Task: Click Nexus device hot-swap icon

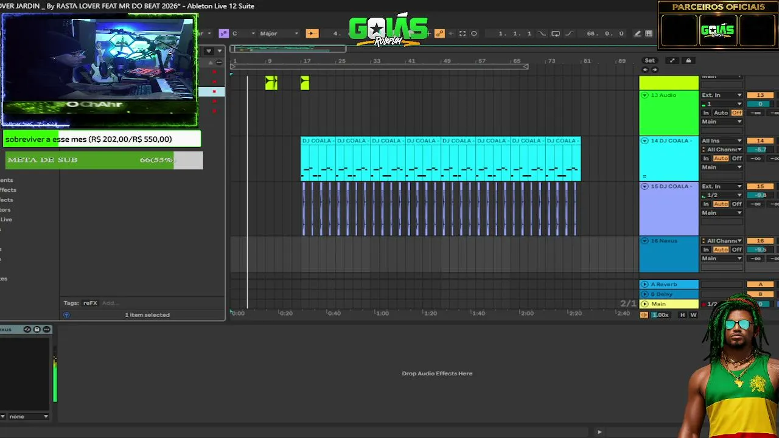Action: pos(27,330)
